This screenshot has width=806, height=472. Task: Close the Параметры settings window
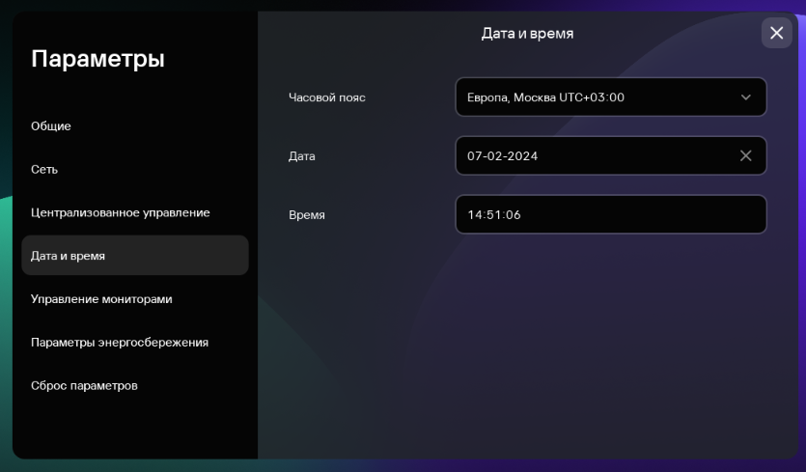pyautogui.click(x=776, y=33)
